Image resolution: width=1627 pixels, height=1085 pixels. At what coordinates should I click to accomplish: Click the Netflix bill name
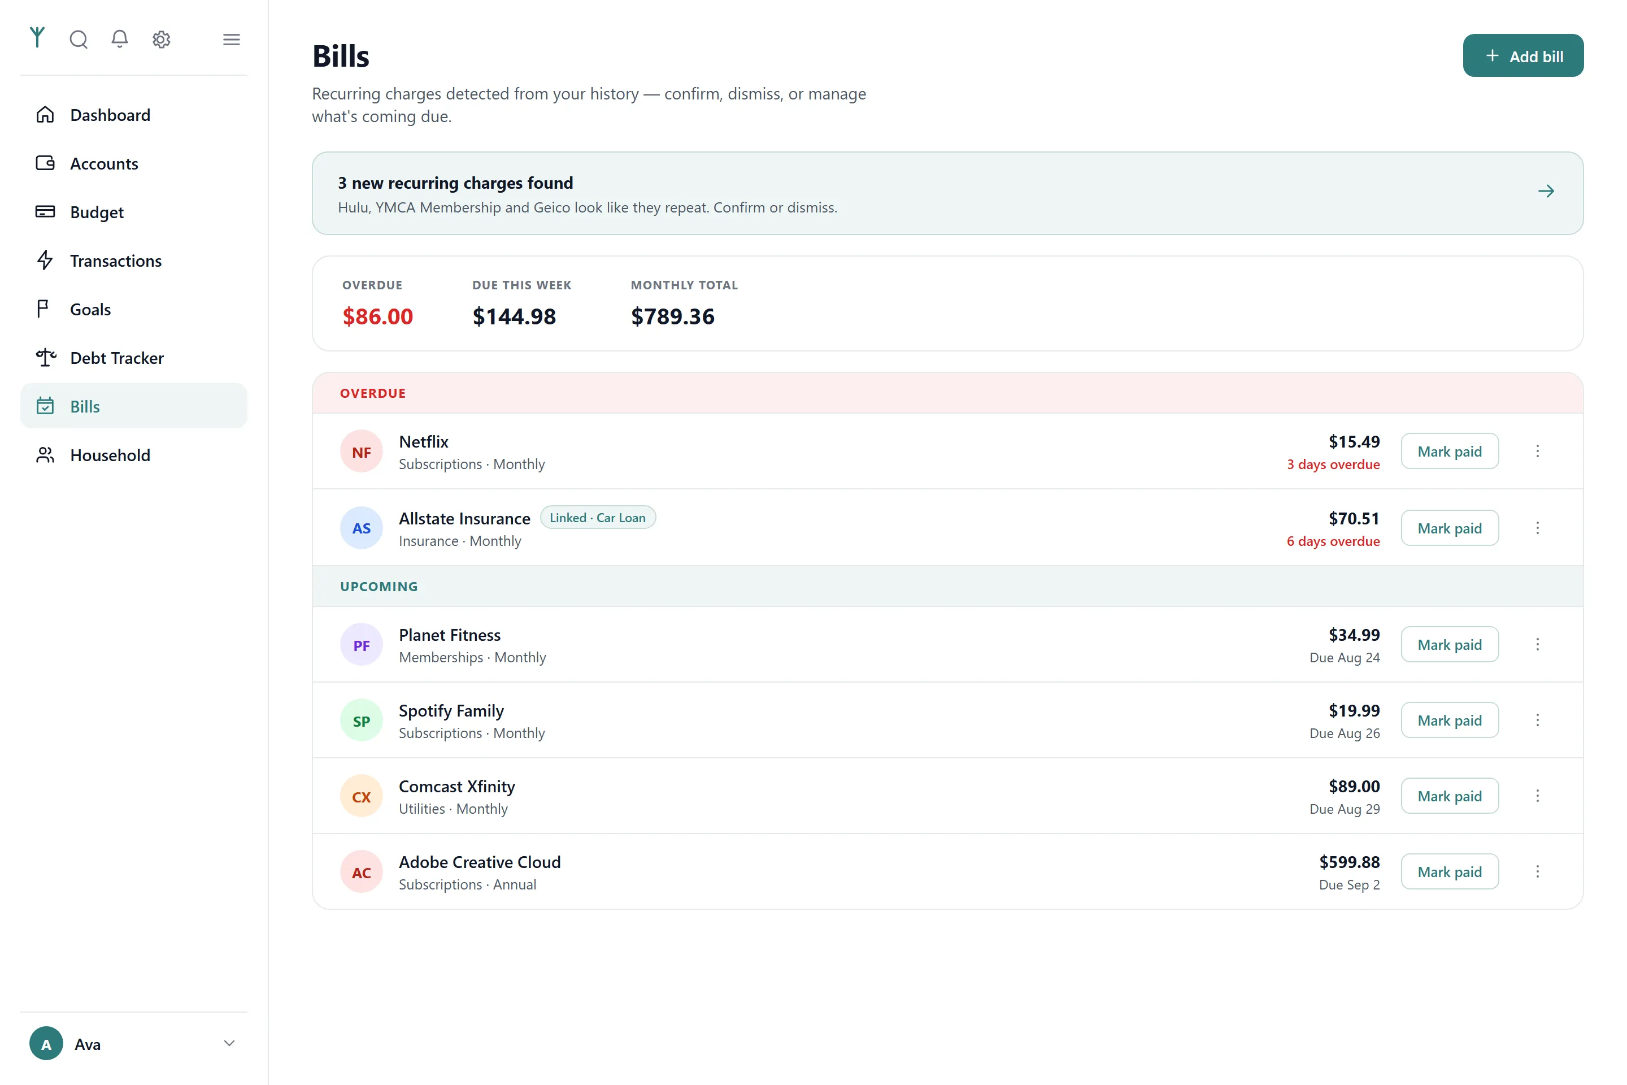(423, 441)
